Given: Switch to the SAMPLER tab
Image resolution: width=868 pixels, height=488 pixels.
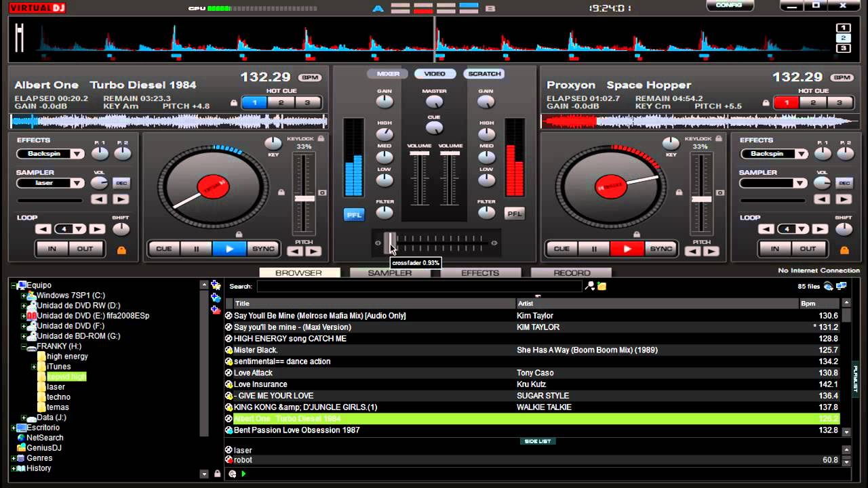Looking at the screenshot, I should pos(390,273).
